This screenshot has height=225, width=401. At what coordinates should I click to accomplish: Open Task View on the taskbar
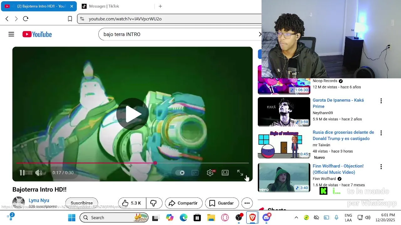tap(155, 218)
